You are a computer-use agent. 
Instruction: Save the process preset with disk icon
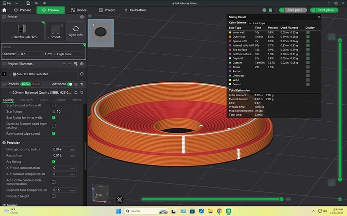point(76,93)
